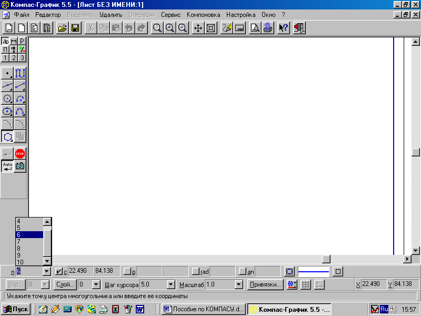Open the Шаг курсора dropdown
421x316 pixels.
(171, 284)
